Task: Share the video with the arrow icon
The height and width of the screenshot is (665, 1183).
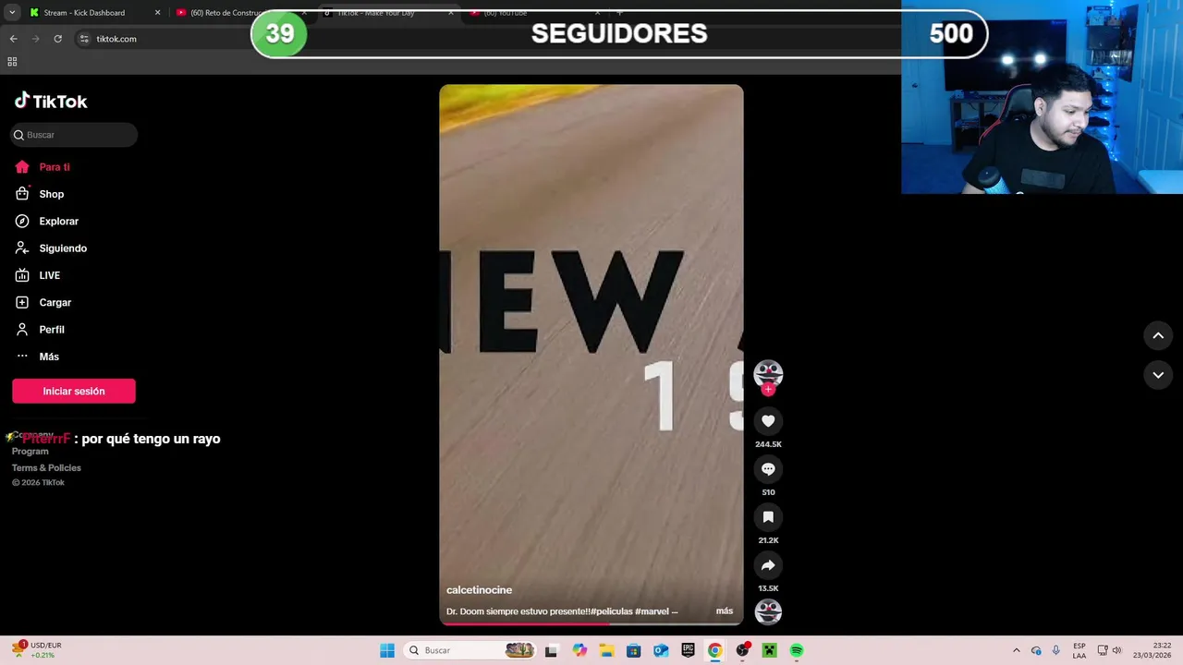Action: pos(768,565)
